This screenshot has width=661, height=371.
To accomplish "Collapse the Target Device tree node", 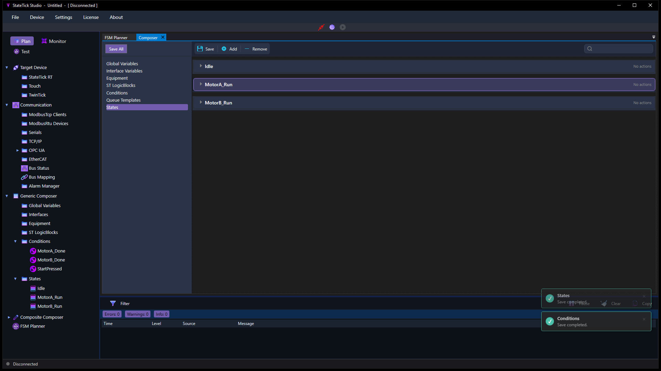I will [7, 68].
